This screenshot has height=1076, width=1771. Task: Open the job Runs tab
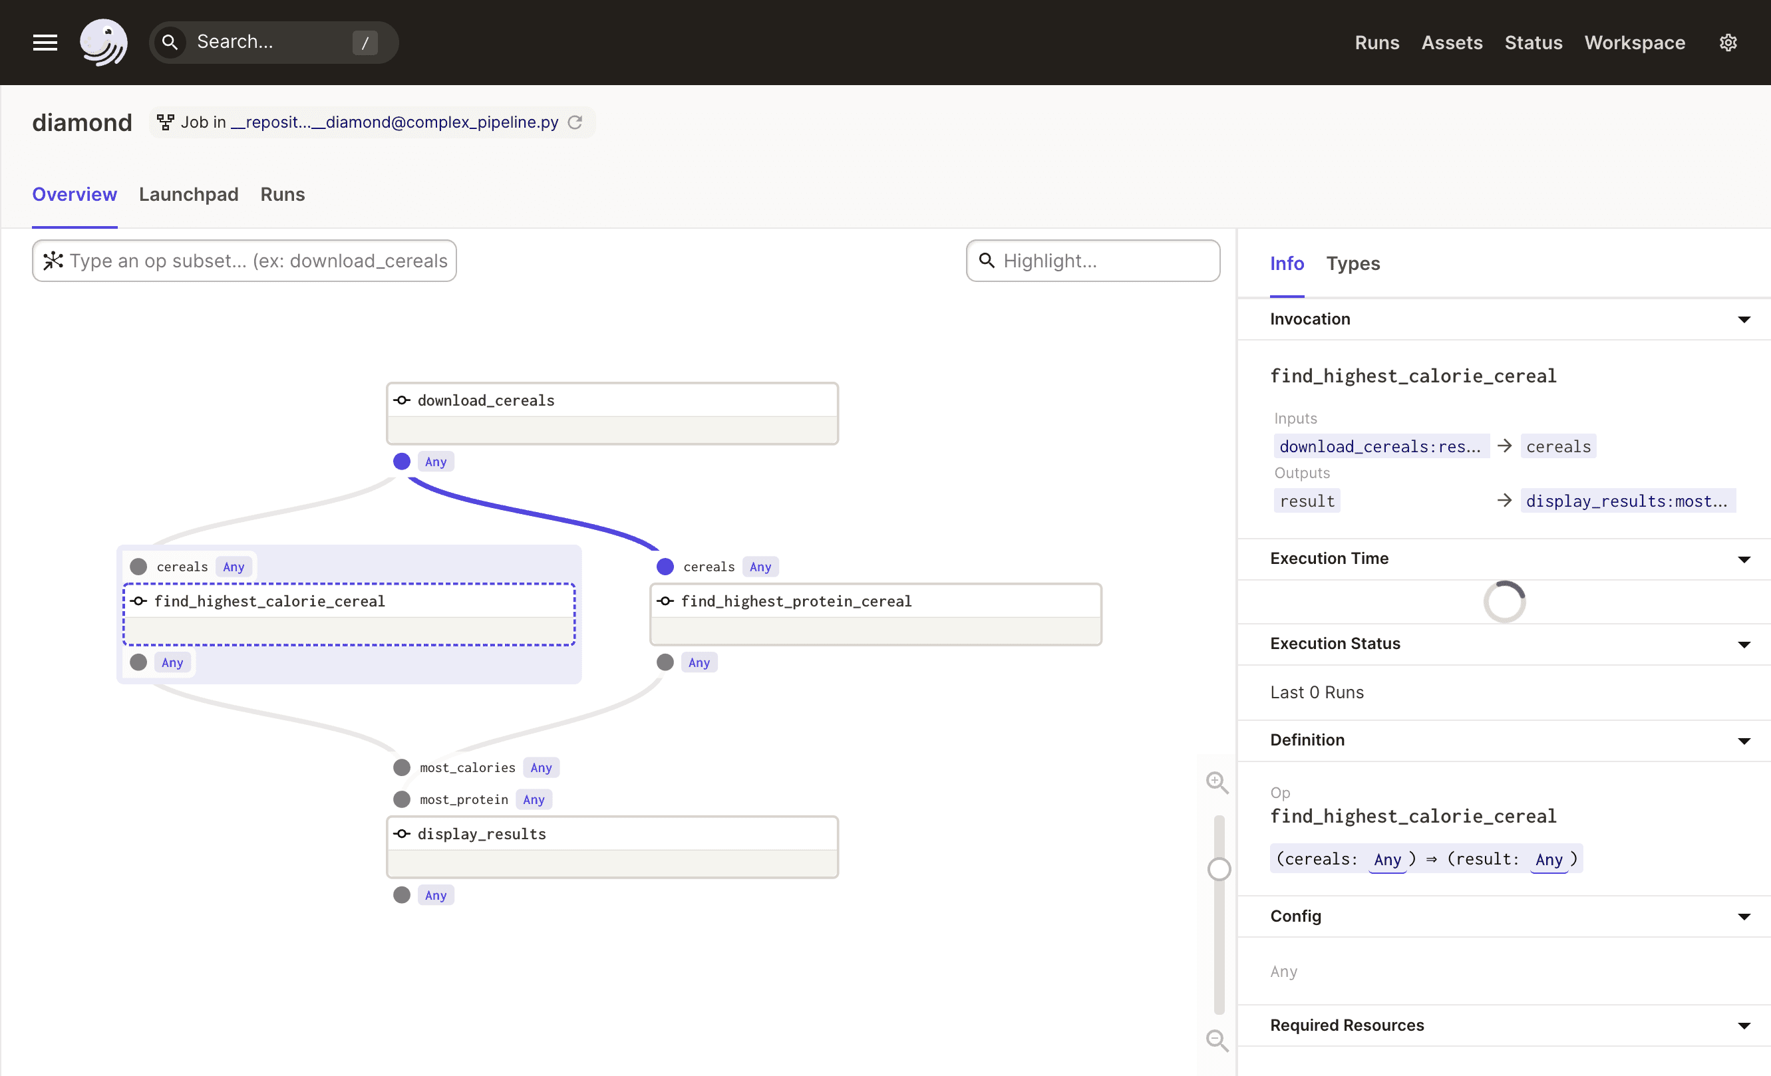[283, 194]
